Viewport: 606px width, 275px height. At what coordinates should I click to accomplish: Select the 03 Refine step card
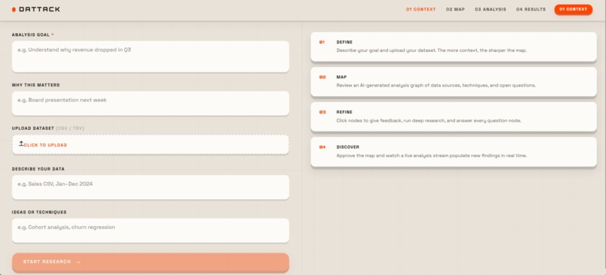tap(453, 116)
